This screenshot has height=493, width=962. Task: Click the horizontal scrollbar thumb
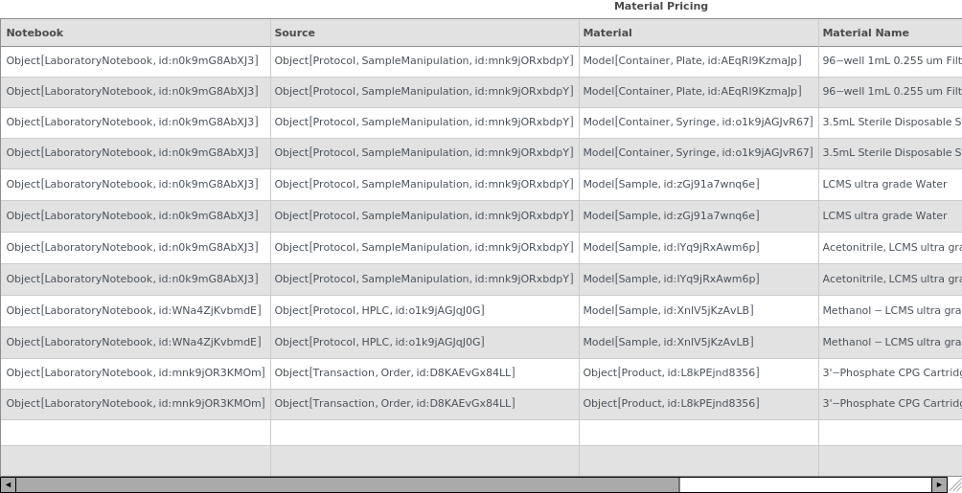347,484
